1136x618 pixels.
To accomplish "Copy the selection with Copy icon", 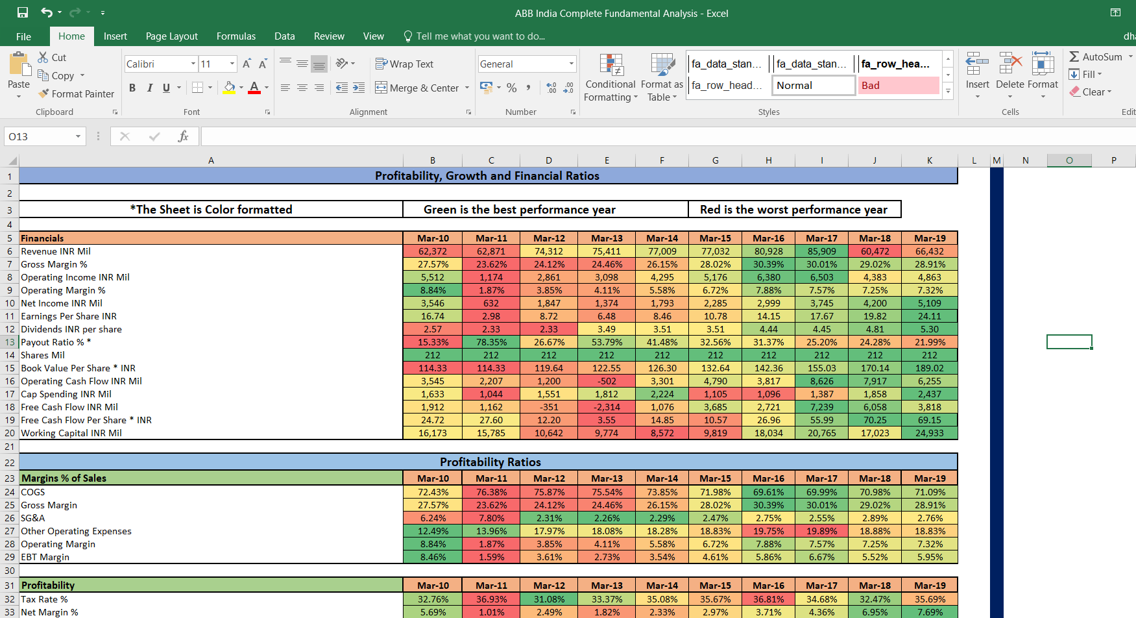I will pyautogui.click(x=43, y=75).
